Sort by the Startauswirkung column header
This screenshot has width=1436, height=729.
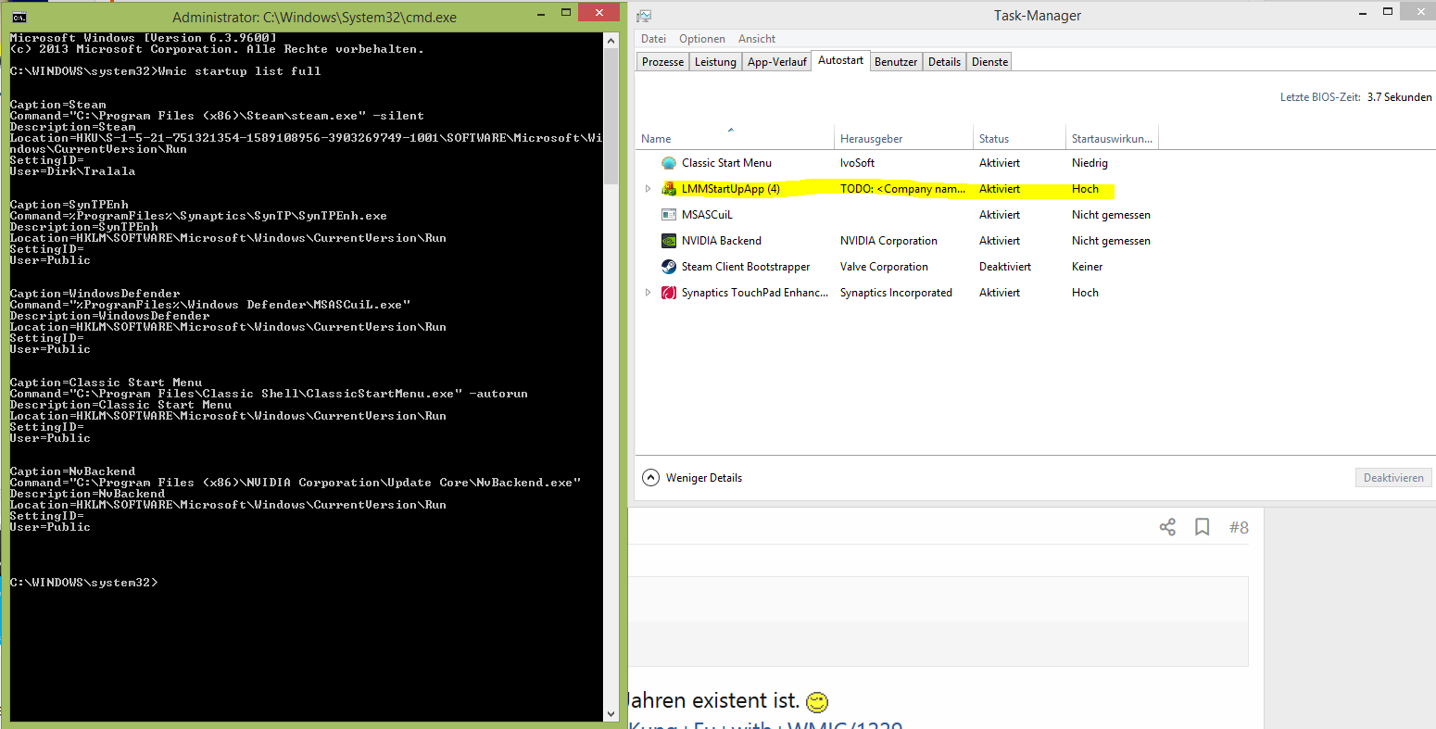click(x=1112, y=139)
